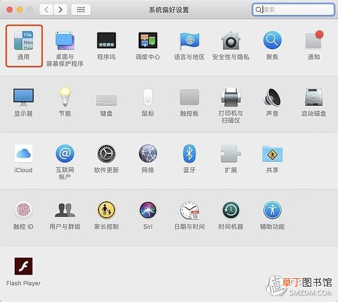The height and width of the screenshot is (302, 338).
Task: Open 桌面与屏幕保护程序 preferences
Action: point(65,49)
